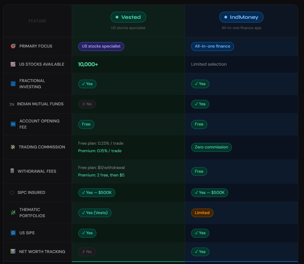Click IndMoney's 'Yes — $500K' SIPC badge
The image size is (304, 264).
tap(209, 193)
